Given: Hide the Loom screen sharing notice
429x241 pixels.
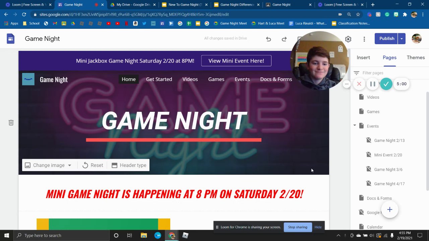Looking at the screenshot, I should 318,227.
